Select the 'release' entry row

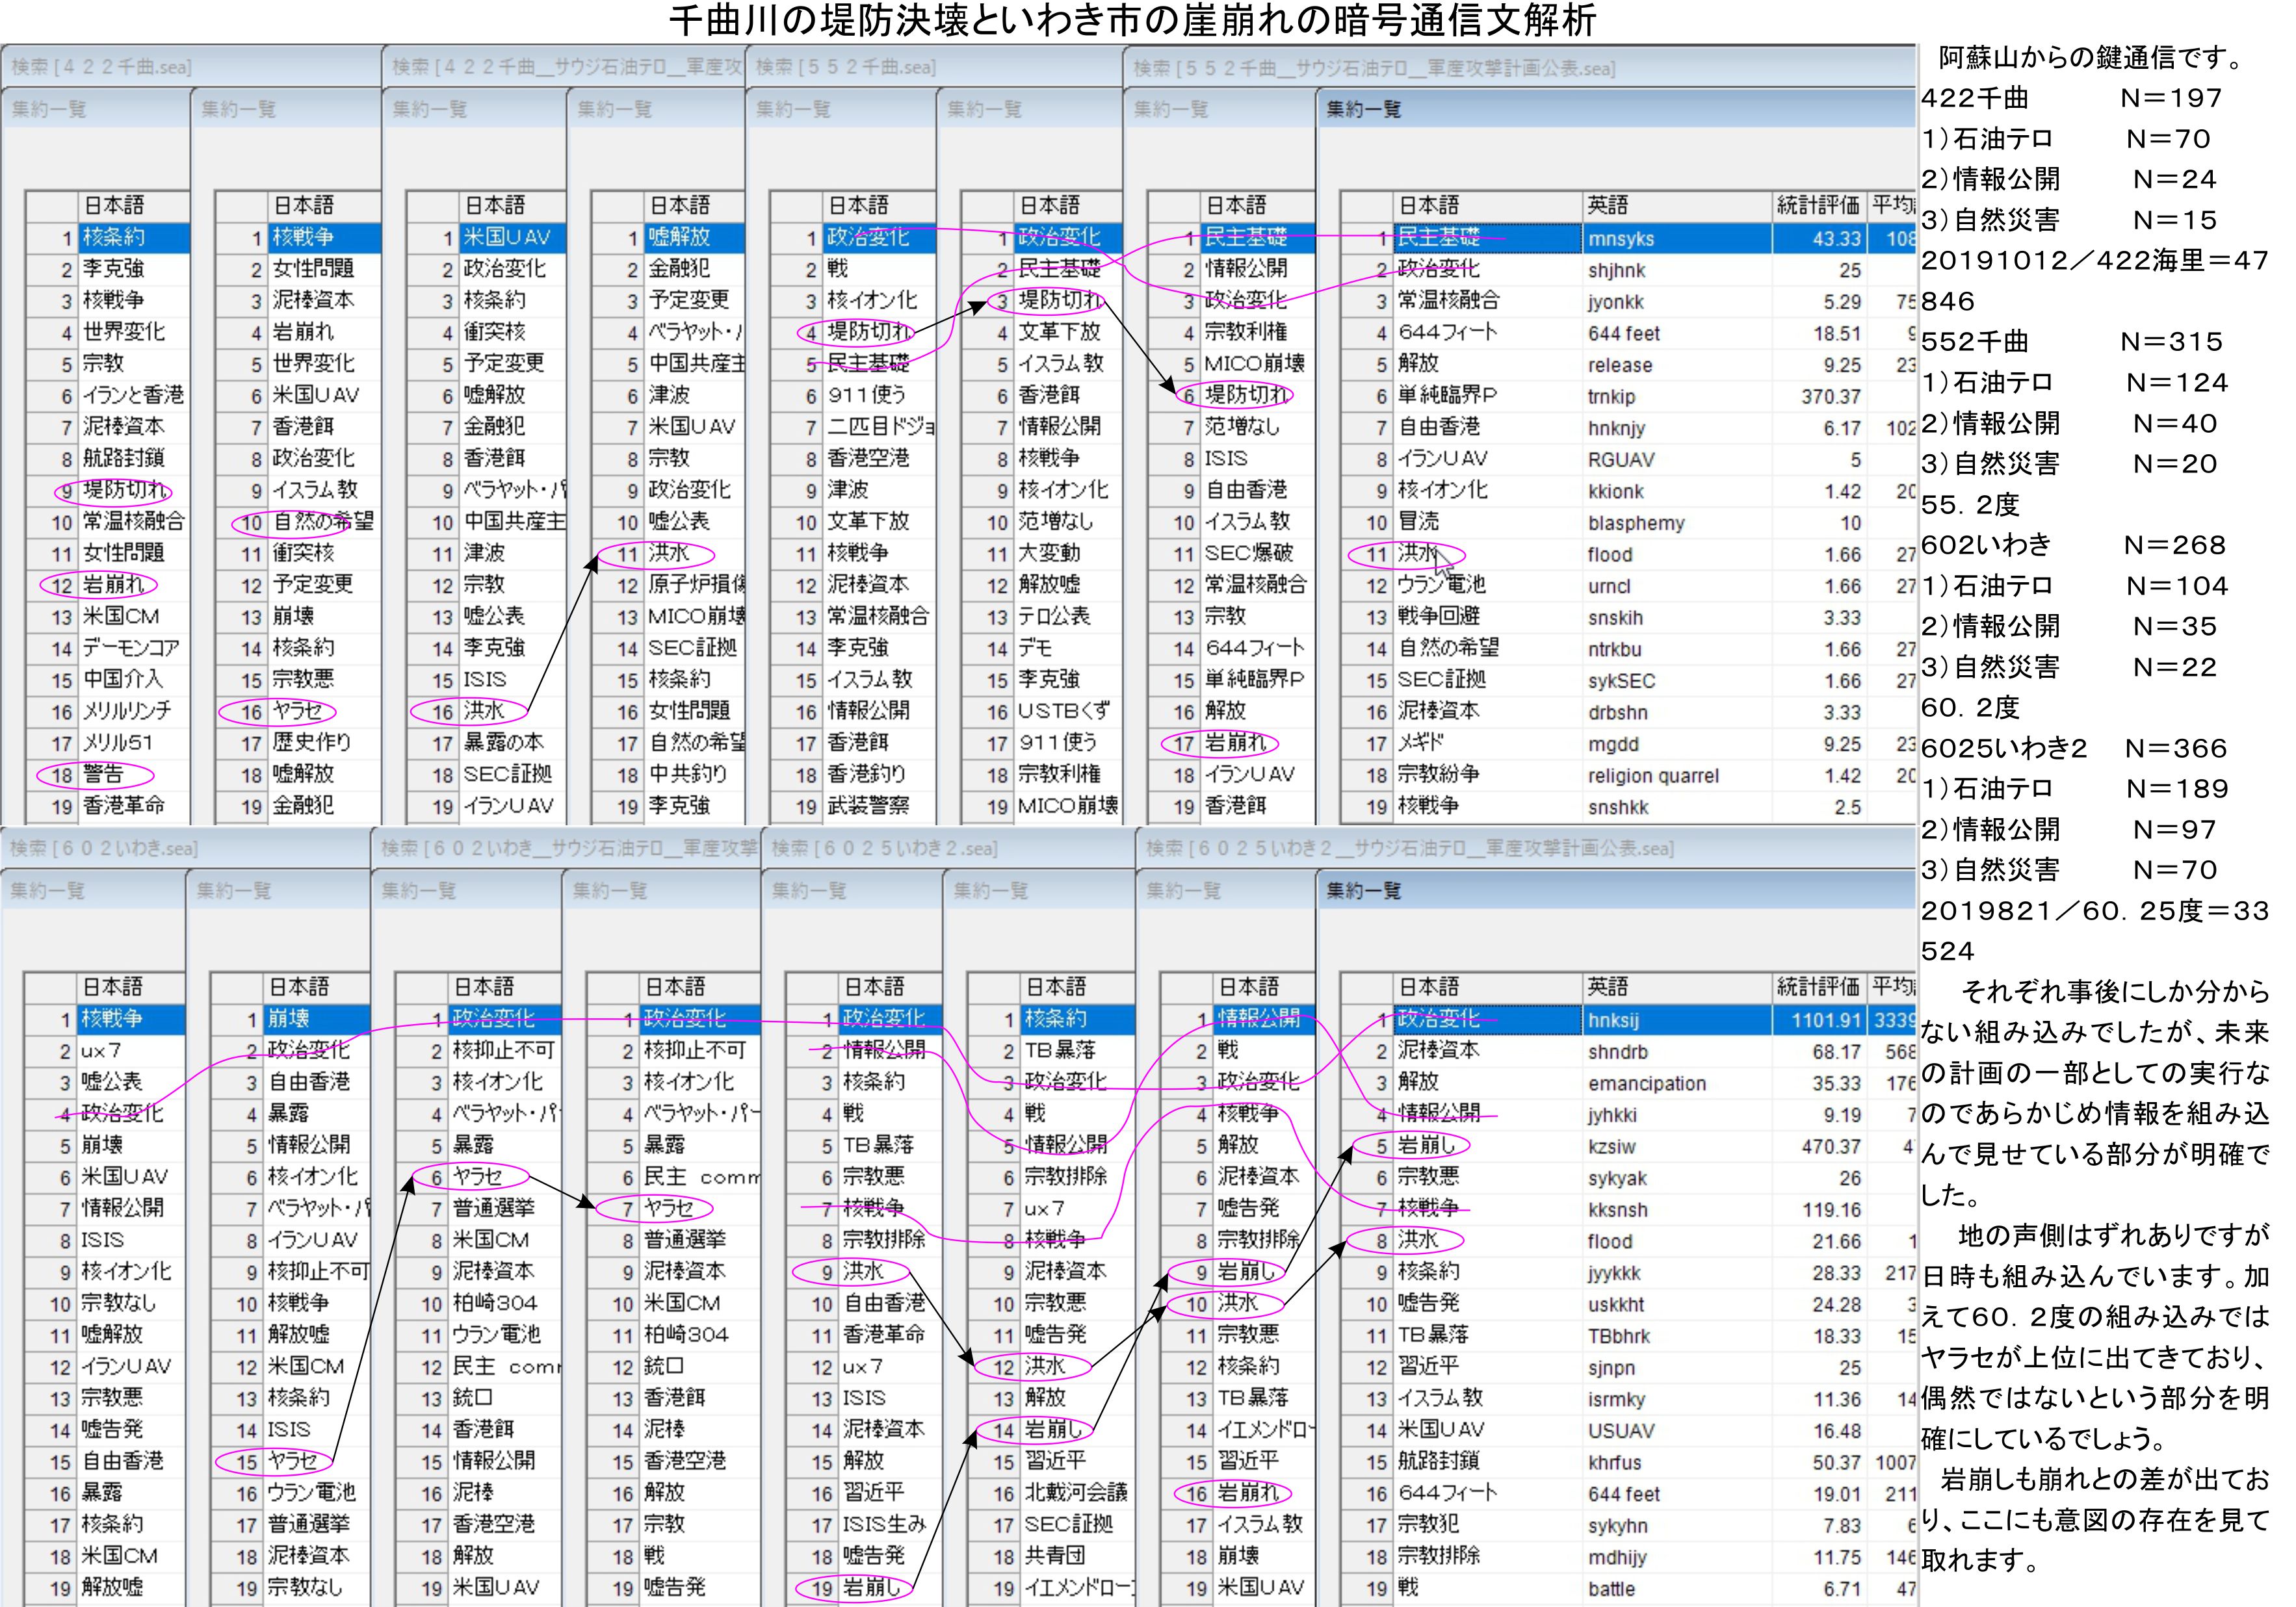pyautogui.click(x=1619, y=365)
